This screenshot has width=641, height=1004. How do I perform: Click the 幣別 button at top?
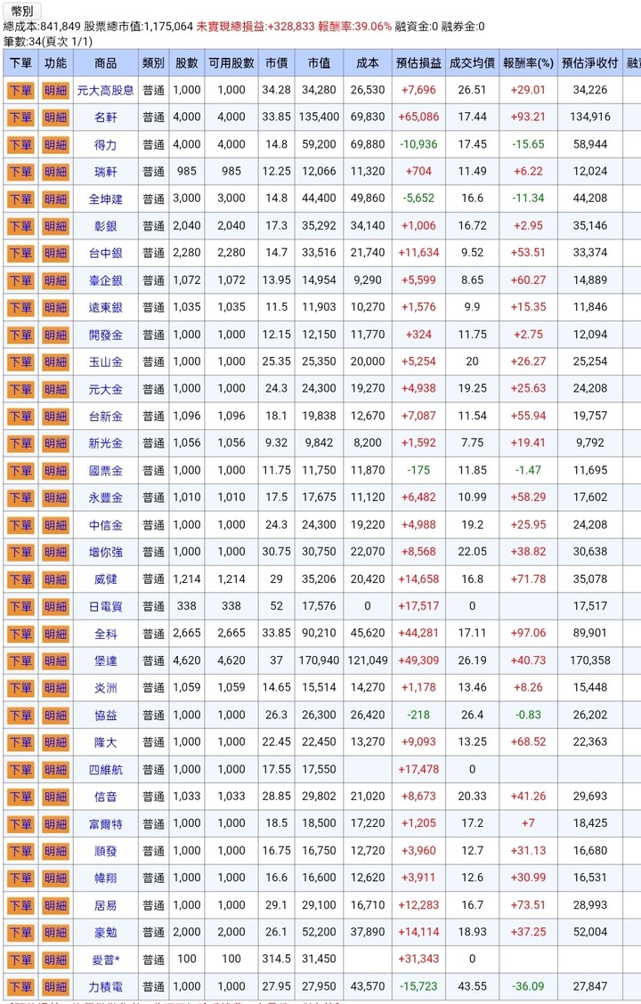tap(22, 11)
